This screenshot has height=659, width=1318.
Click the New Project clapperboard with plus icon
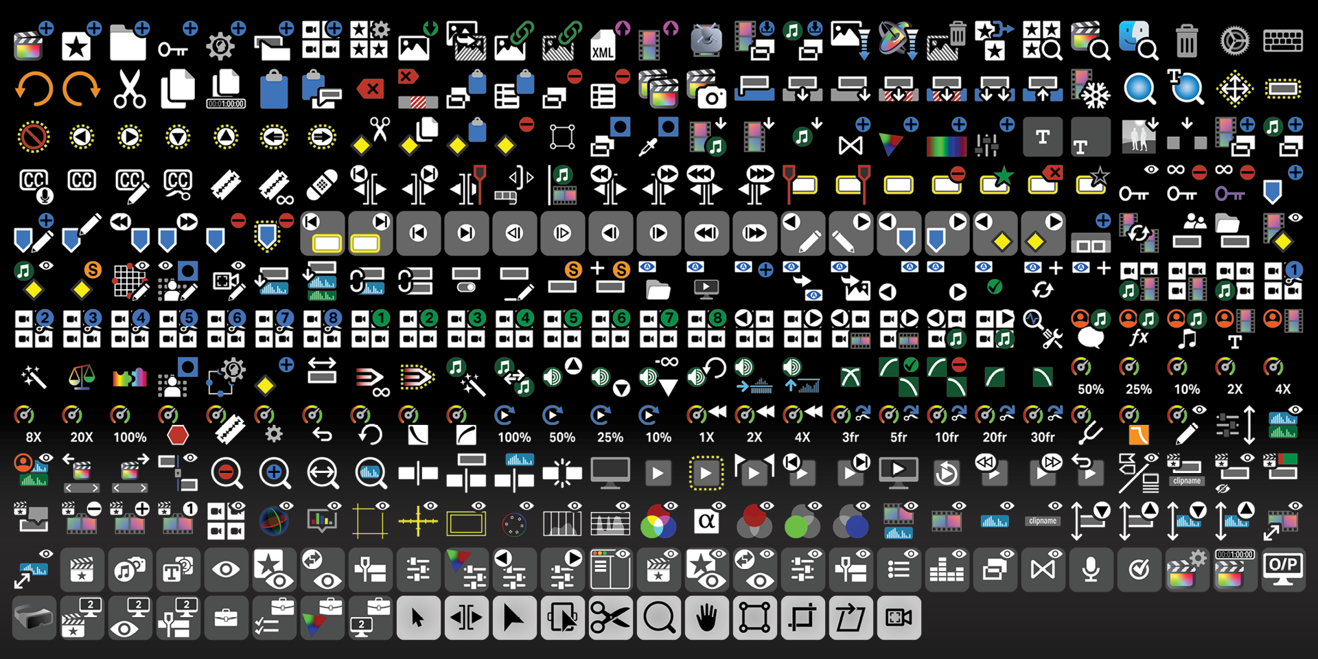33,41
